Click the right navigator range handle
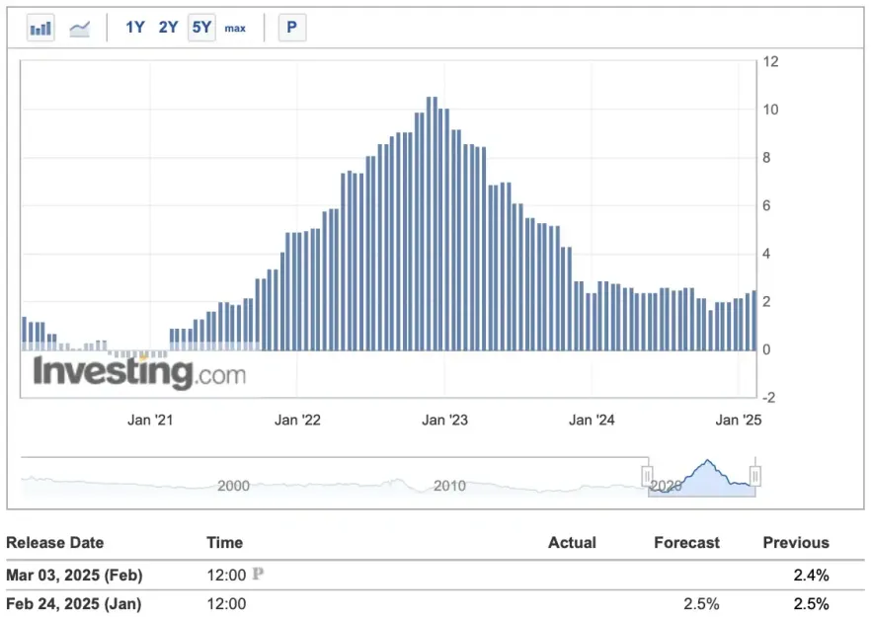Viewport: 871px width, 617px height. (x=755, y=477)
